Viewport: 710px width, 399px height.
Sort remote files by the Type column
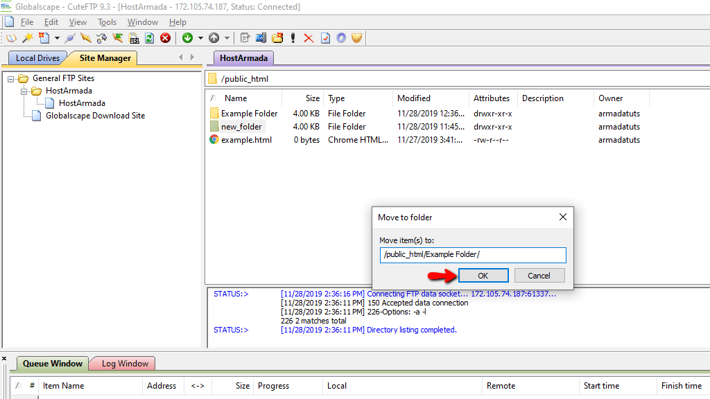(336, 98)
